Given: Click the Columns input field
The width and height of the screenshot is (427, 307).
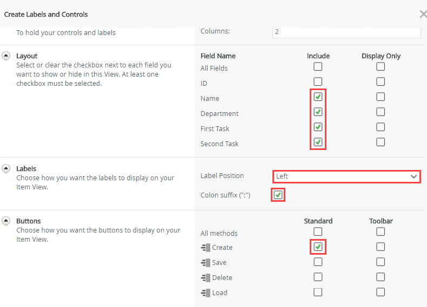Looking at the screenshot, I should click(346, 32).
